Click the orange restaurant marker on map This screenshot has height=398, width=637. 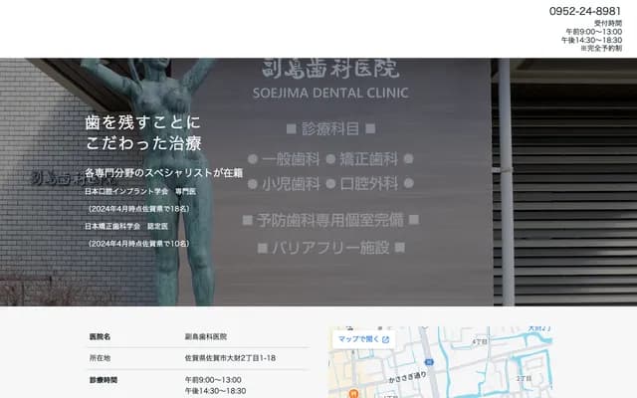[353, 393]
